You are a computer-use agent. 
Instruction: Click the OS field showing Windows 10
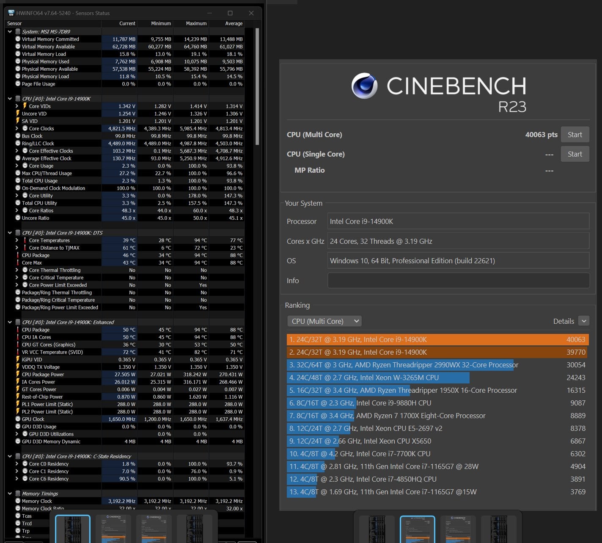click(x=459, y=261)
